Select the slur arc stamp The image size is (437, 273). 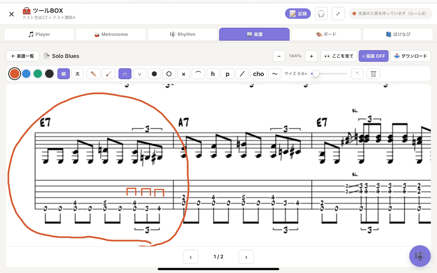[x=198, y=74]
